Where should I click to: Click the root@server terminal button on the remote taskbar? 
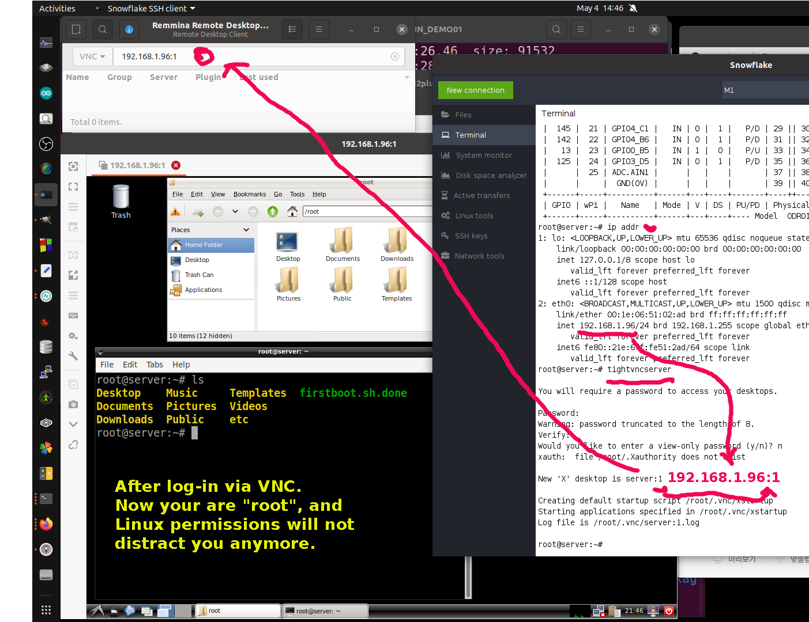click(x=325, y=611)
